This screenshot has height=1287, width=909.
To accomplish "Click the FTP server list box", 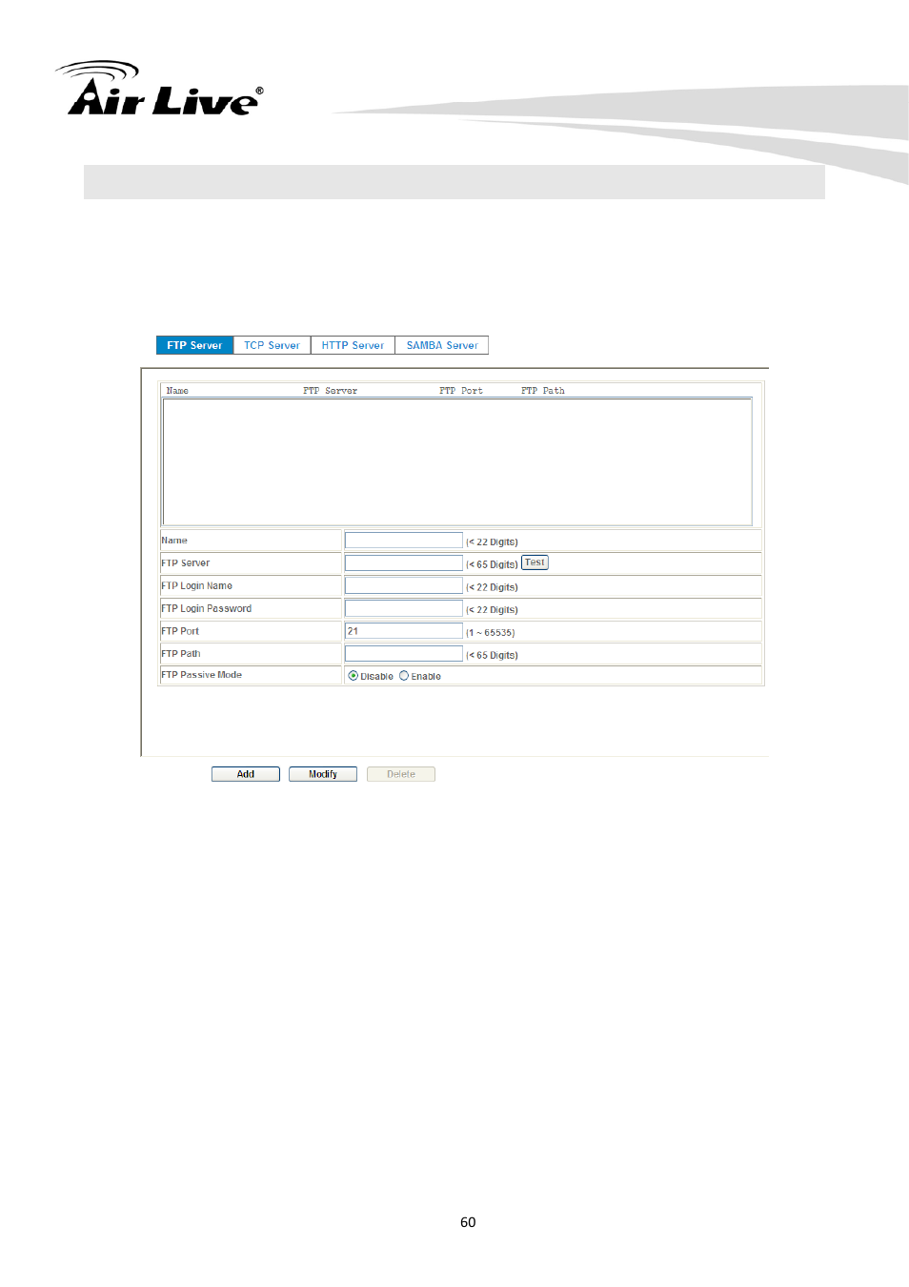I will point(457,461).
